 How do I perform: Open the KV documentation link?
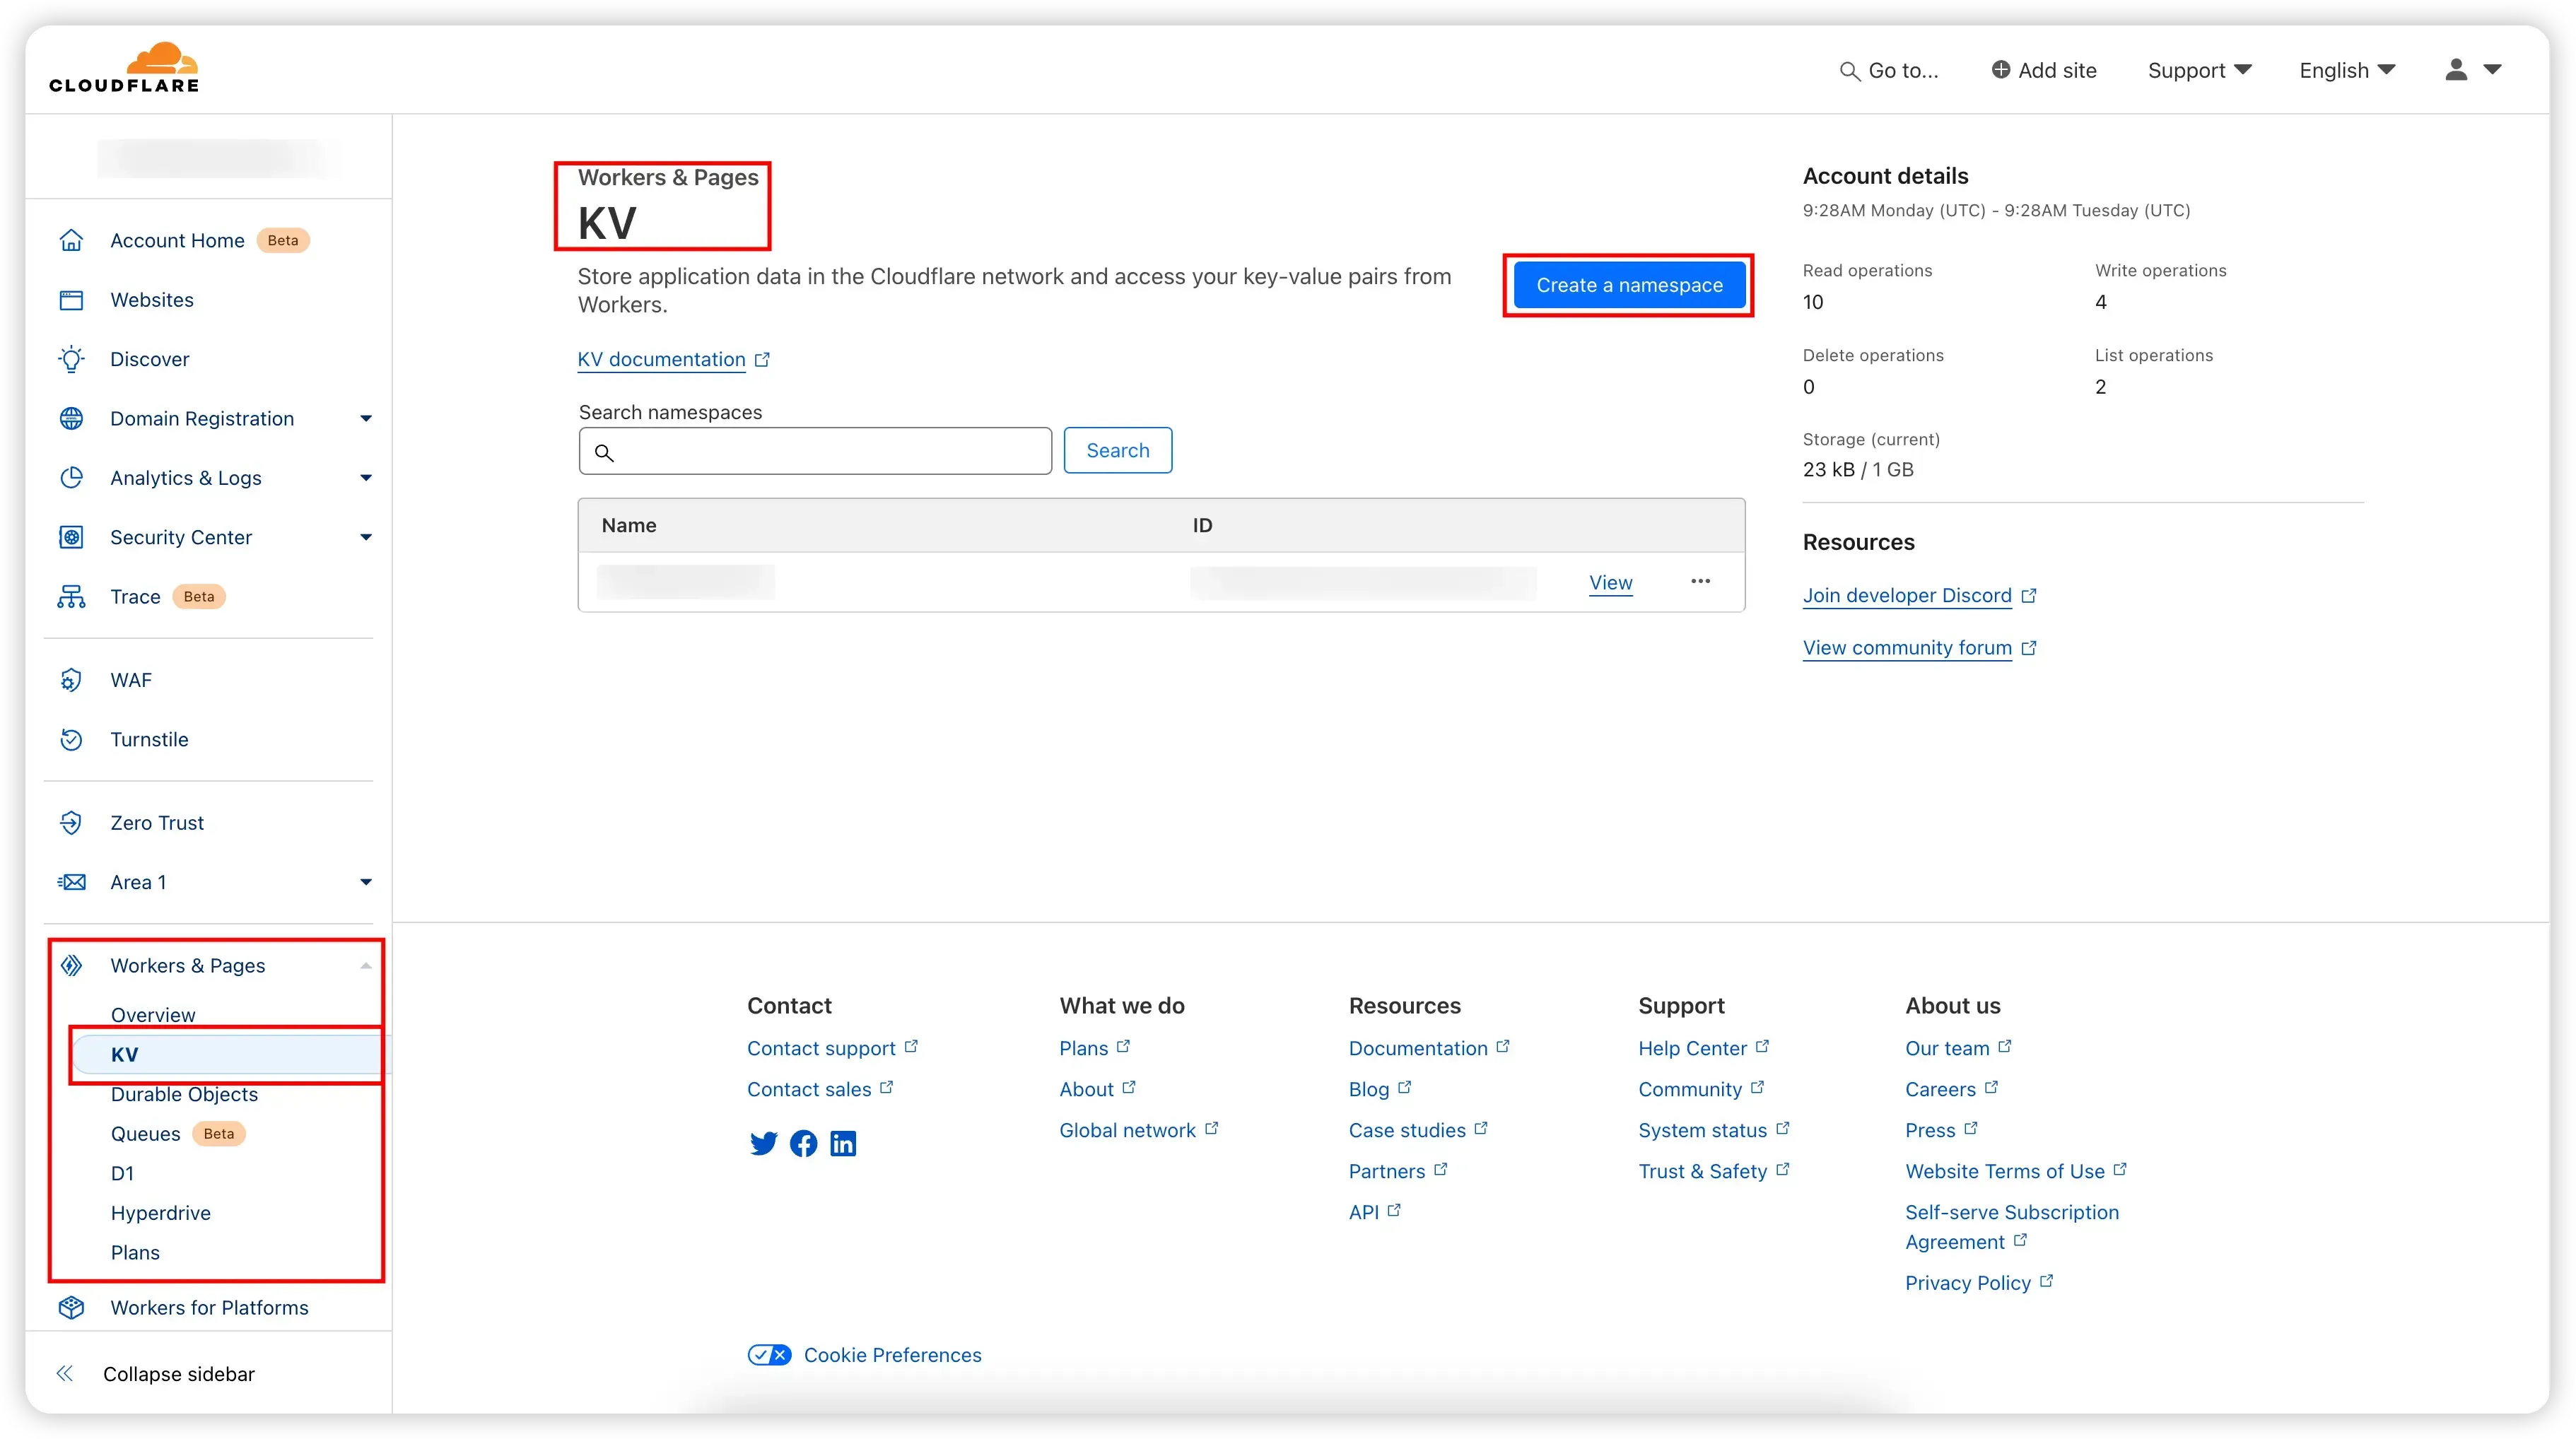click(661, 359)
